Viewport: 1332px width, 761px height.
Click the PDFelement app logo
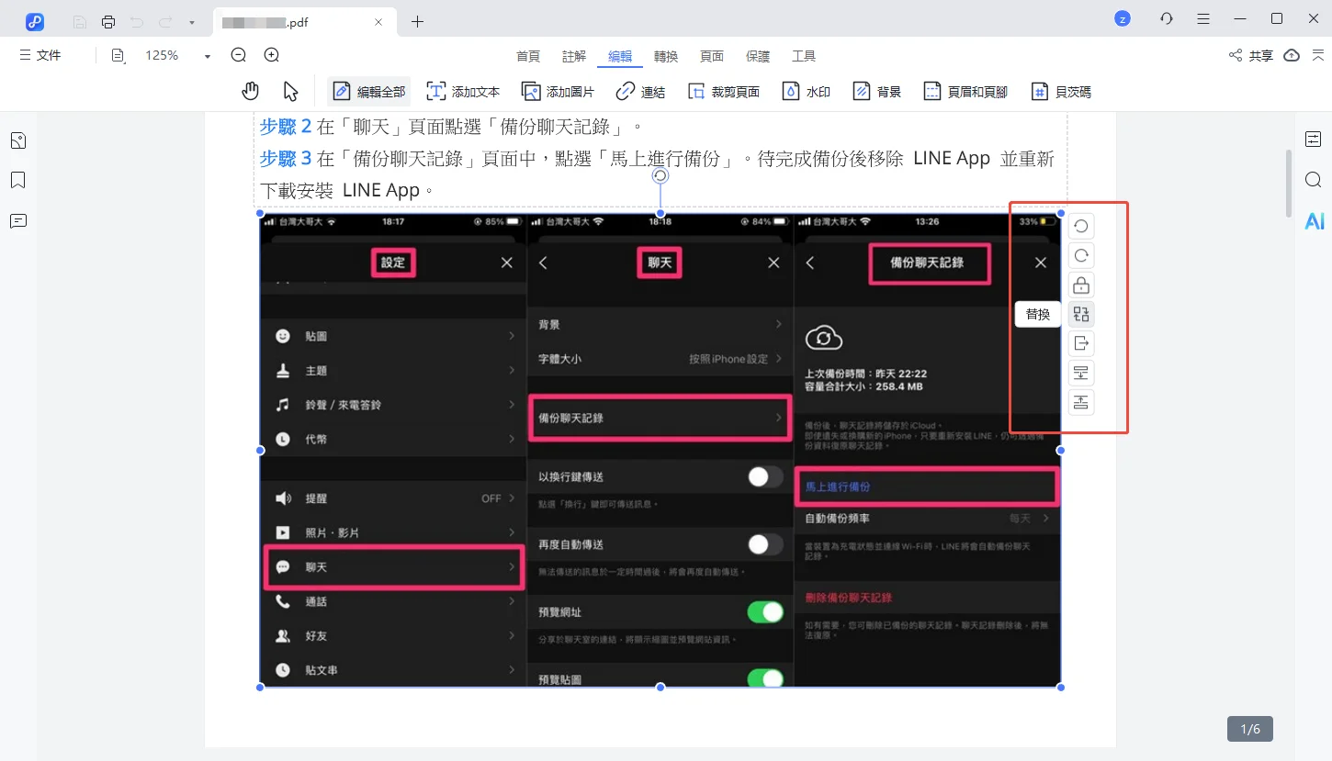coord(35,21)
